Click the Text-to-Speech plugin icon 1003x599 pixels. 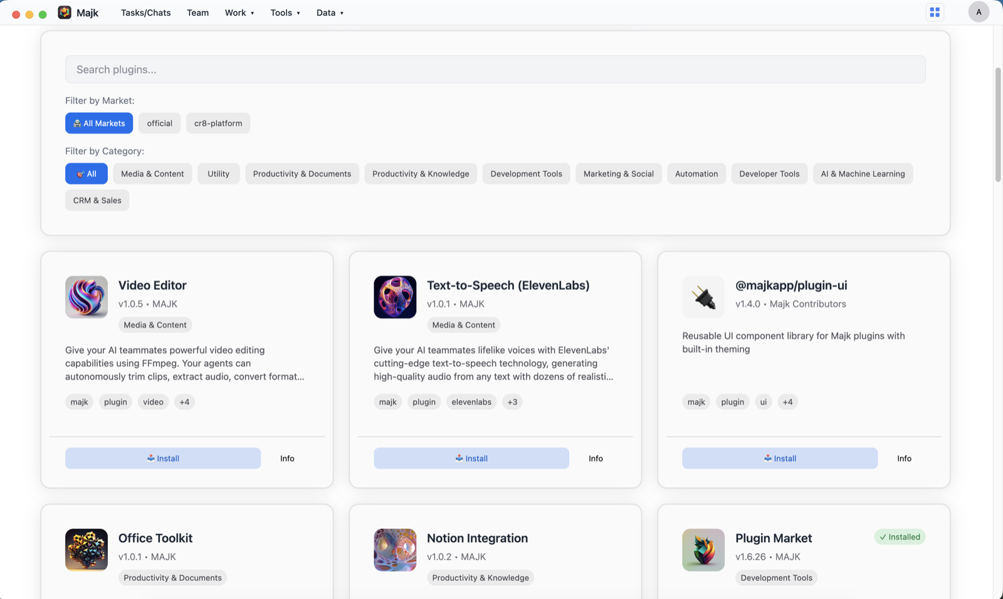click(395, 297)
